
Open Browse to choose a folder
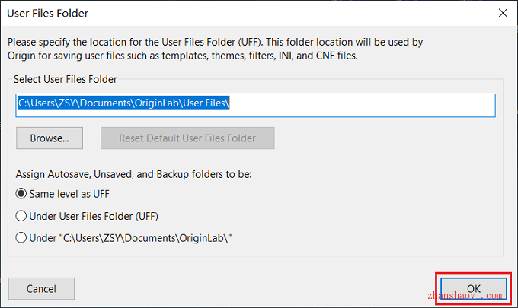coord(50,138)
